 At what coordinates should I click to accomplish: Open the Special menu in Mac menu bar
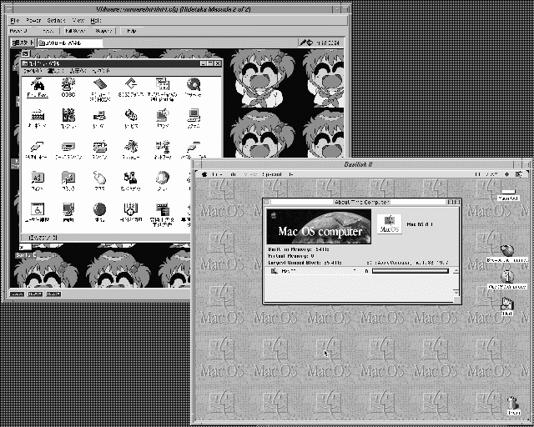[x=273, y=174]
